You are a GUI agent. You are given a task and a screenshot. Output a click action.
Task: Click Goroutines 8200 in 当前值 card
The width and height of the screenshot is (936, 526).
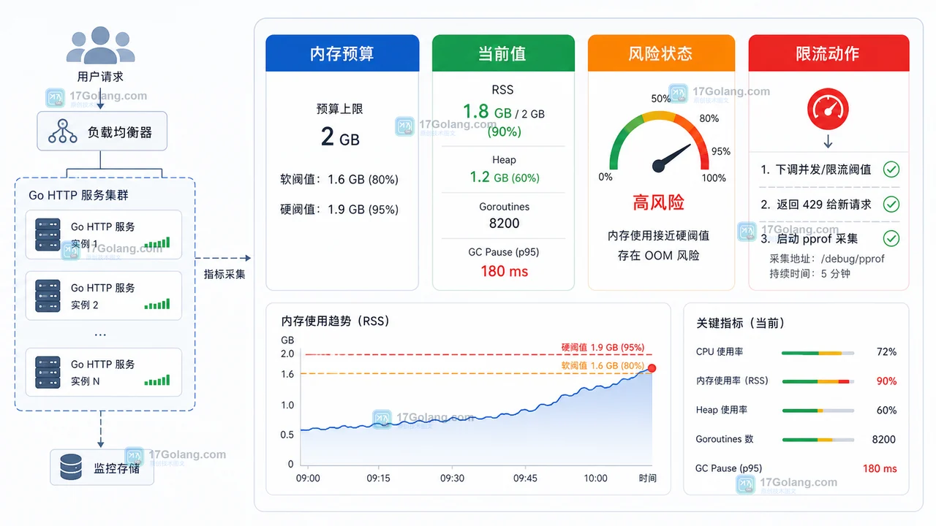[504, 216]
